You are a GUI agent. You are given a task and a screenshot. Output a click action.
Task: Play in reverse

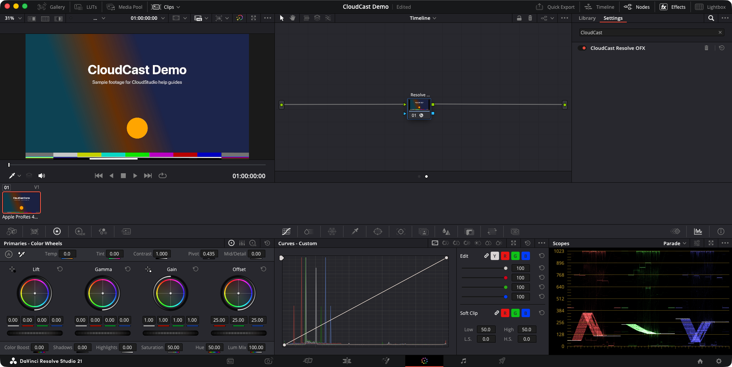pyautogui.click(x=111, y=176)
